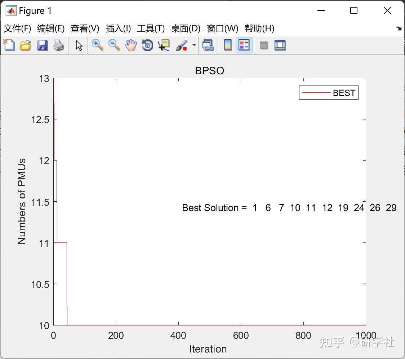405x359 pixels.
Task: Enable the Rotate 3D tool
Action: point(147,45)
